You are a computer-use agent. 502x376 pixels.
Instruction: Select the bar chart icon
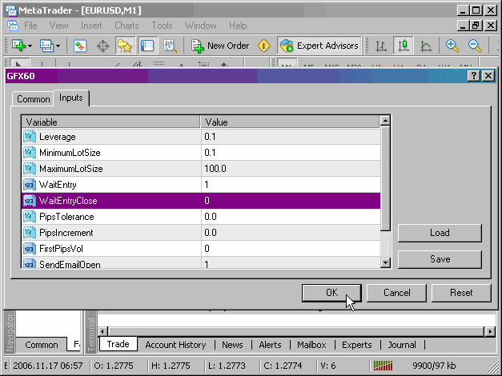(381, 46)
